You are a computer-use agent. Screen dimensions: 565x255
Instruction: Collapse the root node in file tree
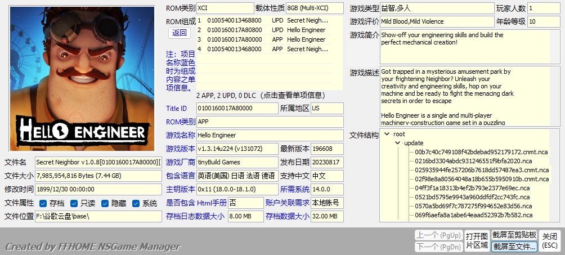(x=387, y=134)
